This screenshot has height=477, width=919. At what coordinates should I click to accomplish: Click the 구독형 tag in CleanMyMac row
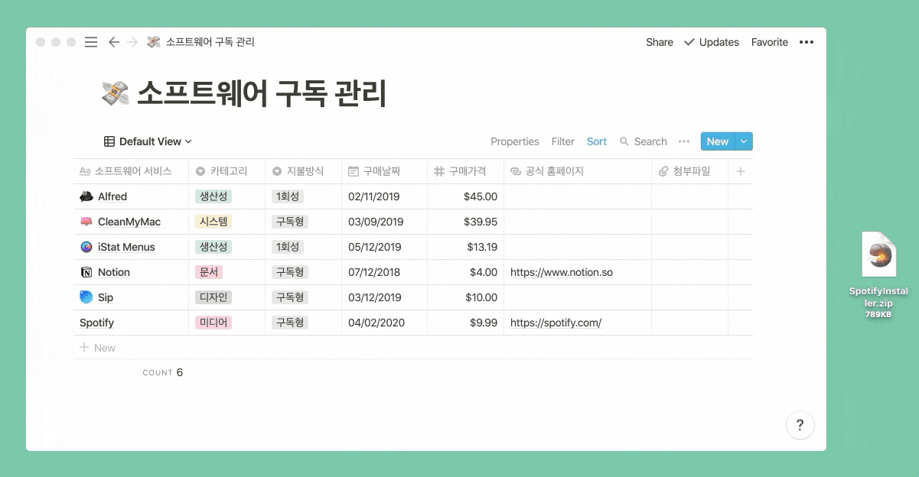pyautogui.click(x=290, y=222)
